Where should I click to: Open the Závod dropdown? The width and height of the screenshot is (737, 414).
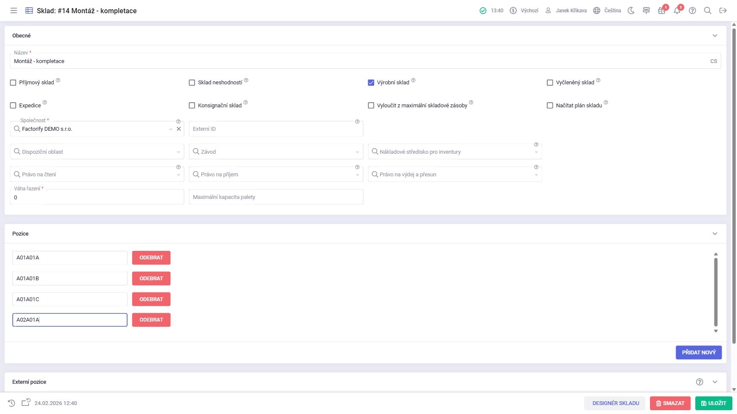[x=276, y=152]
